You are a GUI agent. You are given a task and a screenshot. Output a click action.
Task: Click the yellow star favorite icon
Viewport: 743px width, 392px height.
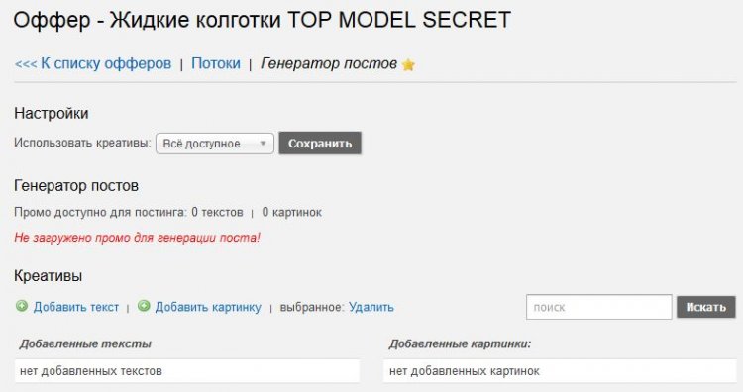tap(408, 65)
